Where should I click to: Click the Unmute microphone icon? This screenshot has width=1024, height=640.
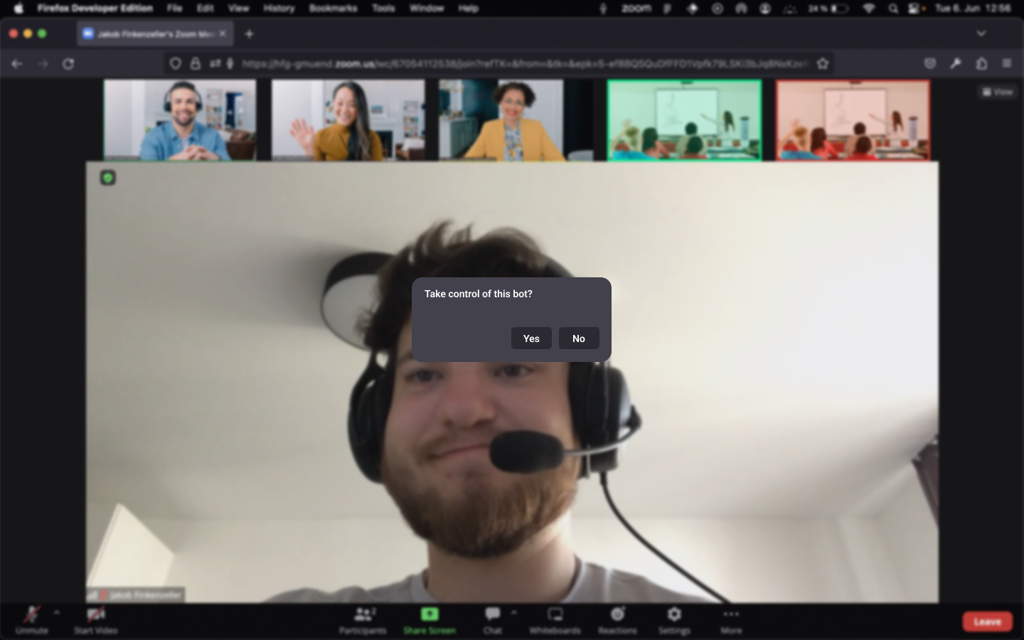click(31, 614)
